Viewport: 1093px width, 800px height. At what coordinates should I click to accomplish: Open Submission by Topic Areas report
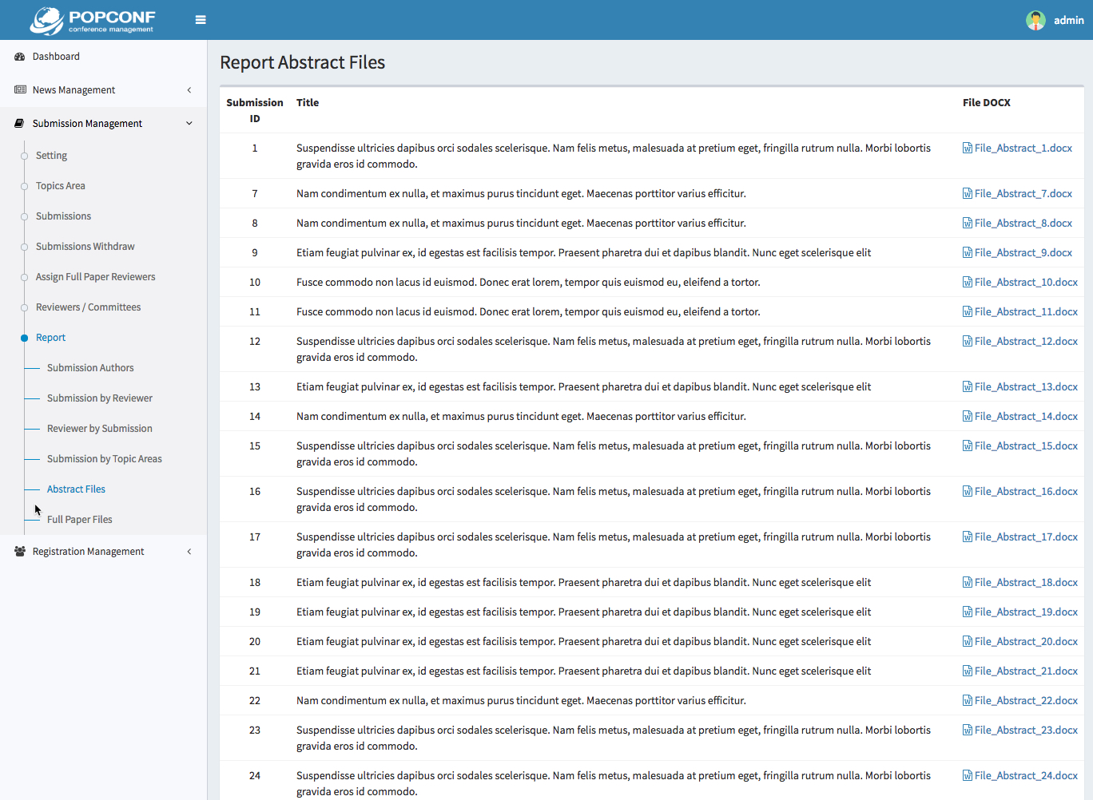pos(104,459)
